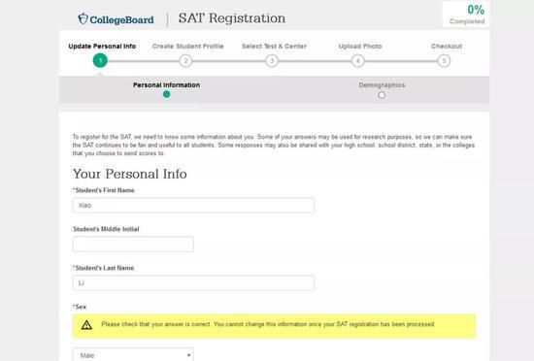
Task: Click the warning triangle icon
Action: point(86,325)
